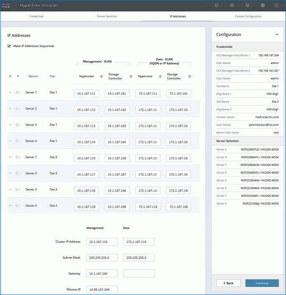Go to the Server Selection step tab
The image size is (286, 295).
coord(107,17)
